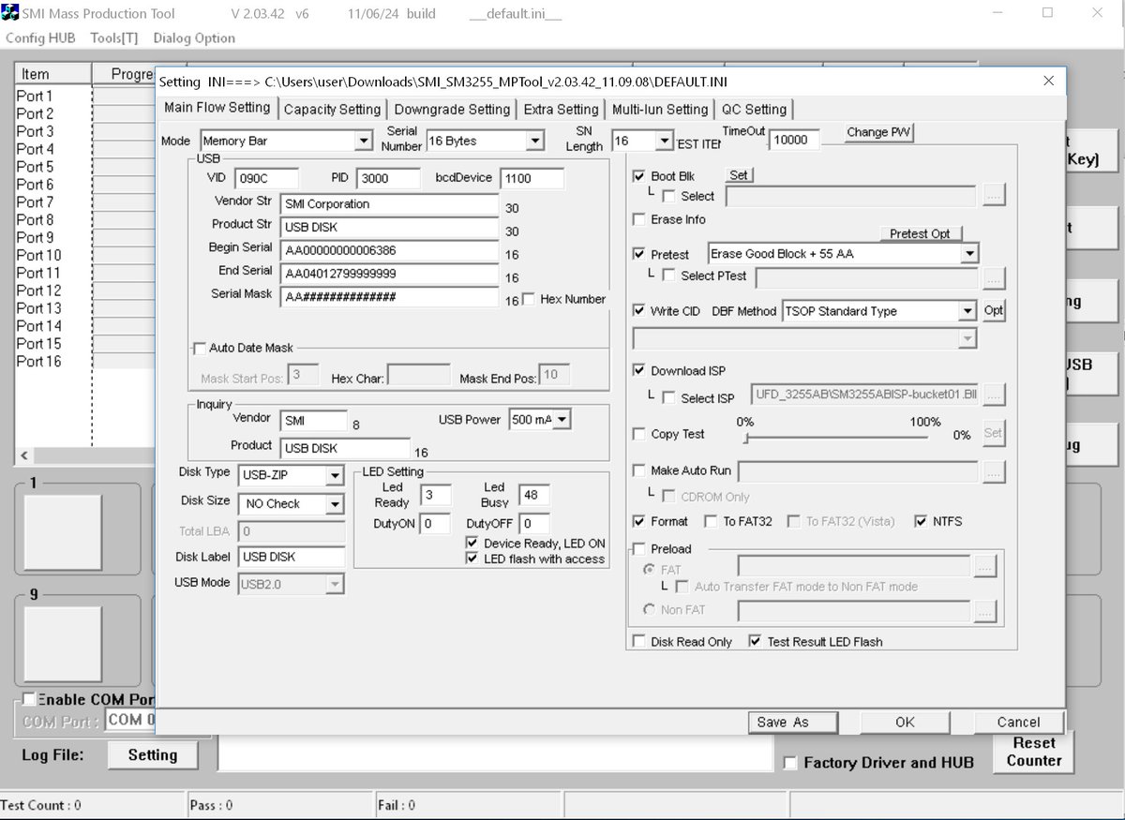Enable Disk Read Only checkbox
This screenshot has height=820, width=1125.
[x=639, y=642]
